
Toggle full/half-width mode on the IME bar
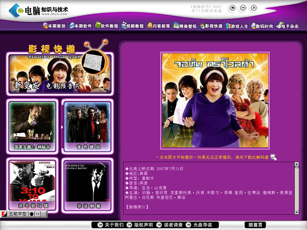point(31,214)
